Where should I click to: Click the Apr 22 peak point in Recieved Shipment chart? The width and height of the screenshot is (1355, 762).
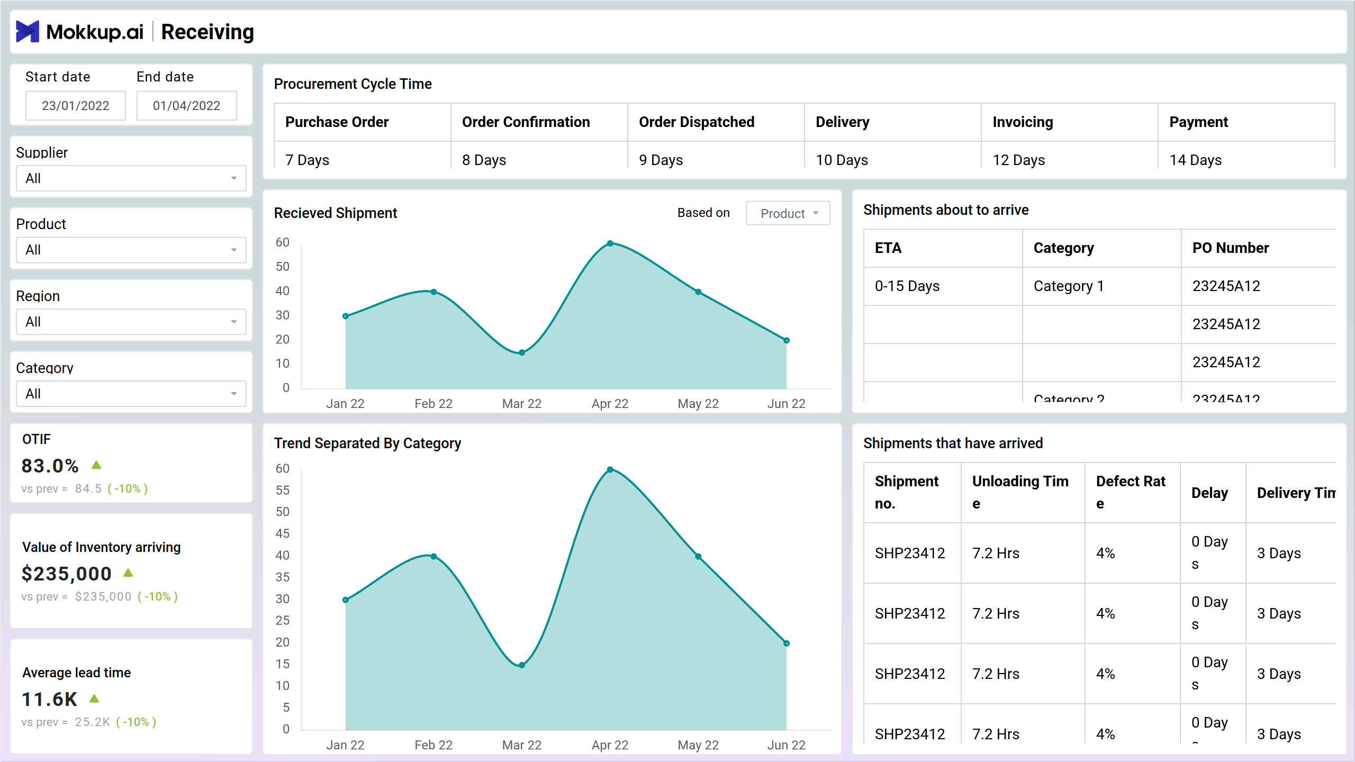pos(610,243)
